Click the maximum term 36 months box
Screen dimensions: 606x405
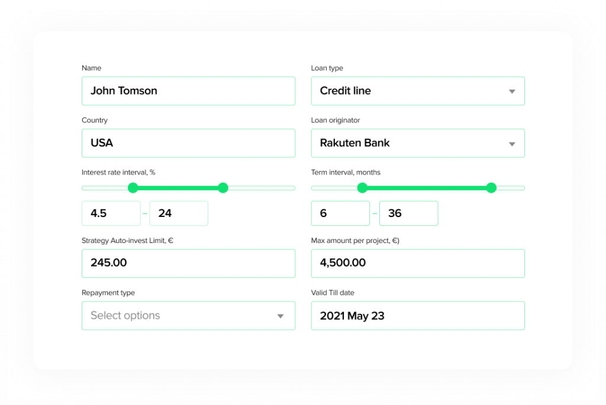[x=408, y=213]
